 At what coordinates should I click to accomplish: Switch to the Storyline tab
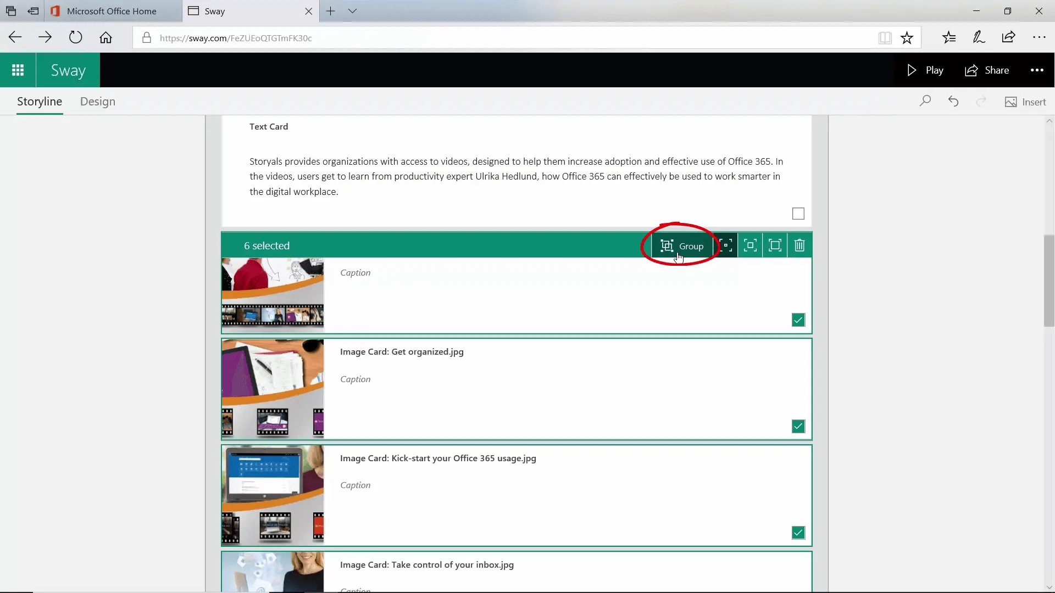40,102
